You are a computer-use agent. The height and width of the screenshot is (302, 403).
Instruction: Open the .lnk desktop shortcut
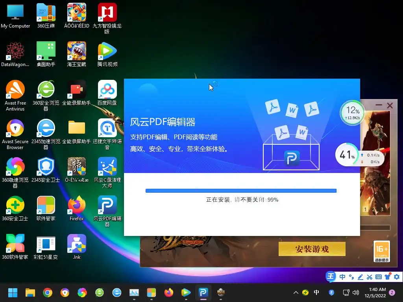(77, 247)
